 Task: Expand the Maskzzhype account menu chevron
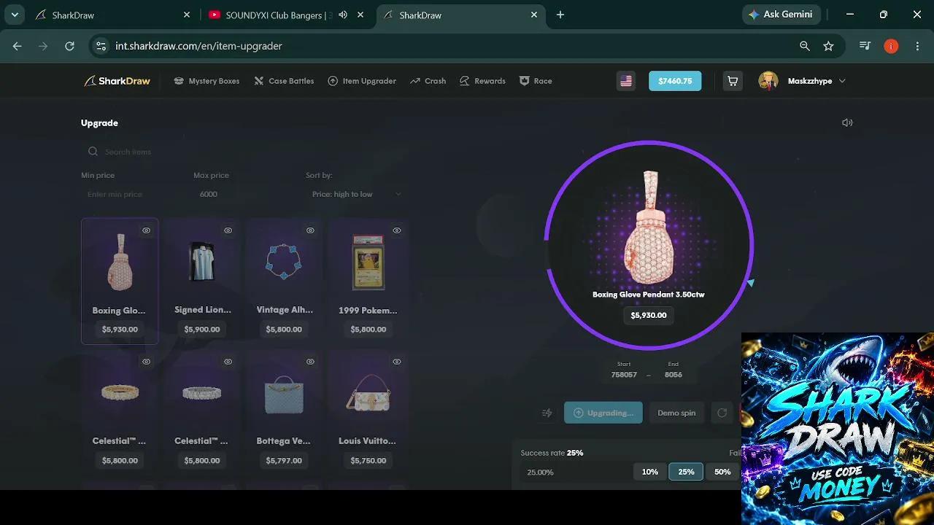pos(842,81)
